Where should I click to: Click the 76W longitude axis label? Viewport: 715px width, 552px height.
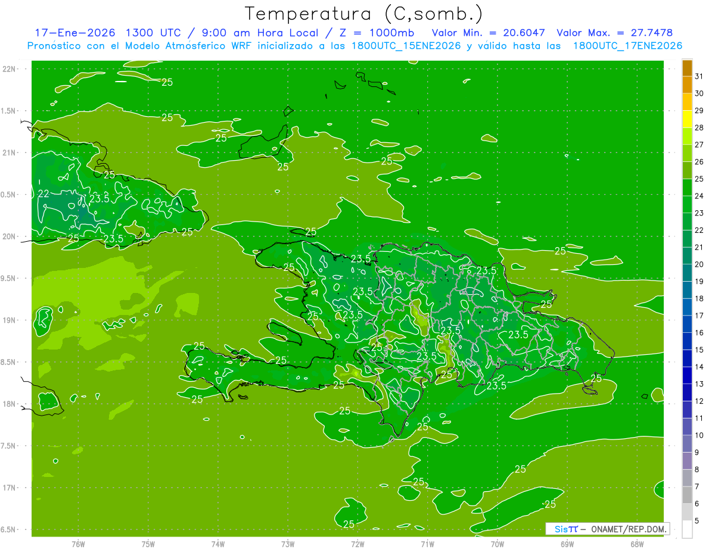[78, 544]
